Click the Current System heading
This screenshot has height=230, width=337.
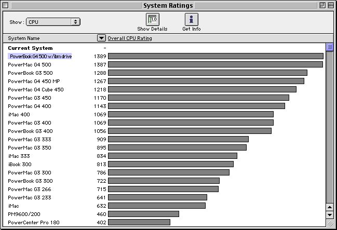(x=30, y=48)
